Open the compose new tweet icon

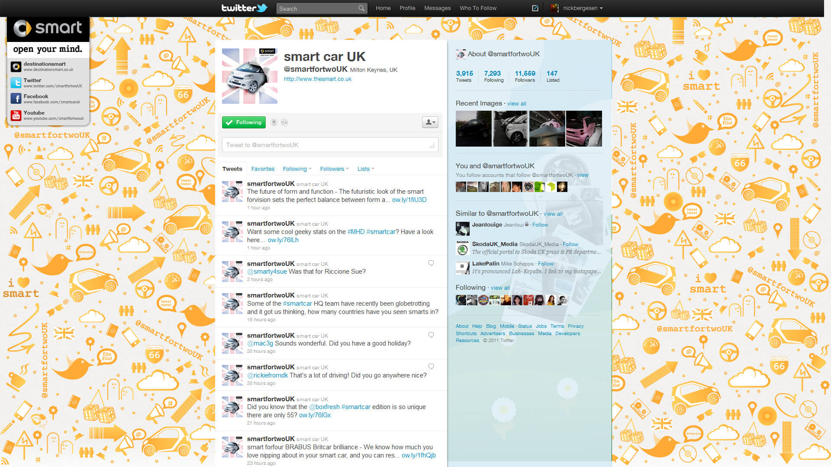tap(535, 8)
